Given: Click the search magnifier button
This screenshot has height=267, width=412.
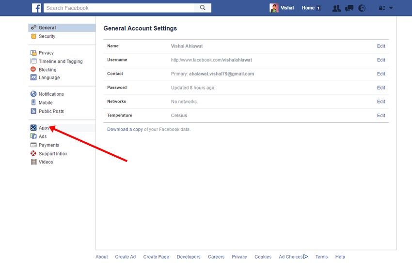Looking at the screenshot, I should click(x=203, y=8).
